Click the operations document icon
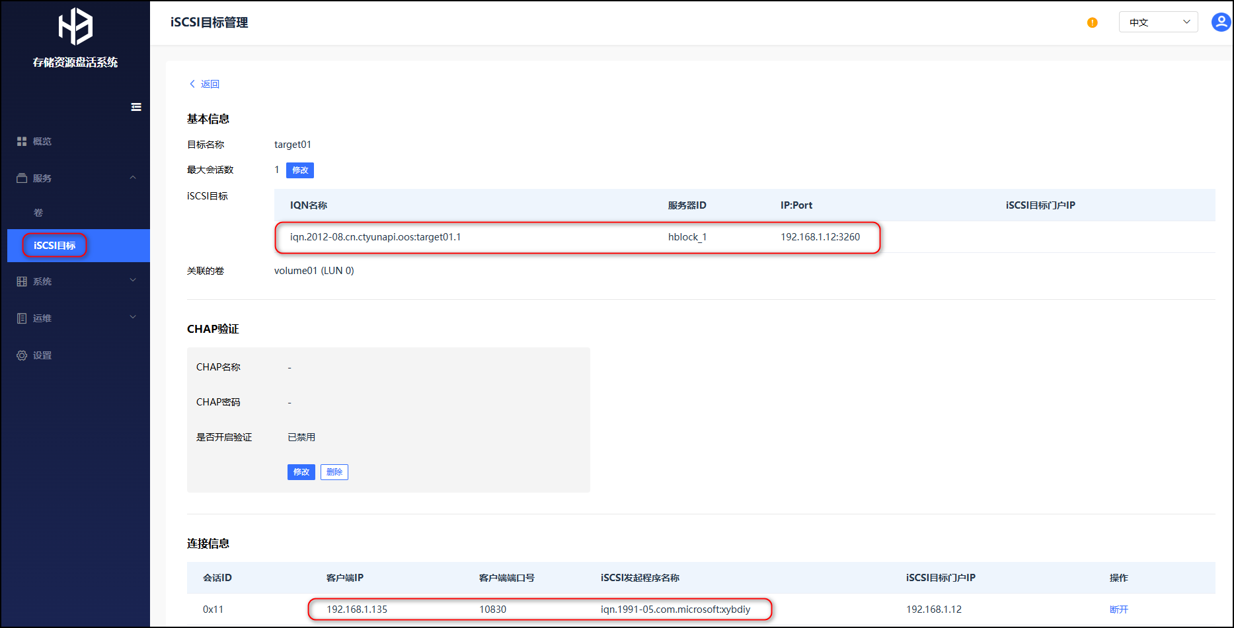Viewport: 1234px width, 628px height. [22, 318]
